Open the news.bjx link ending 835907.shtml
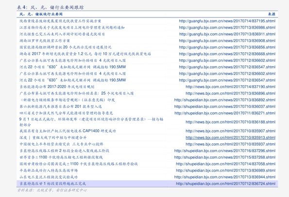The height and width of the screenshot is (197, 289). click(x=230, y=131)
